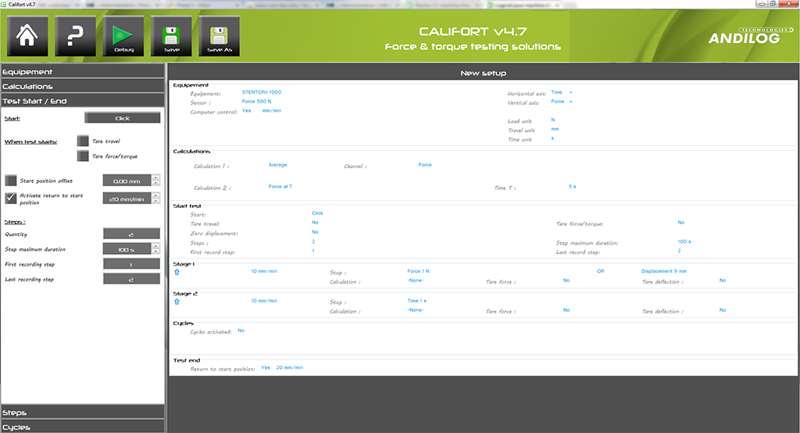Click the Stage 1 up arrow icon
The width and height of the screenshot is (800, 433).
click(177, 272)
